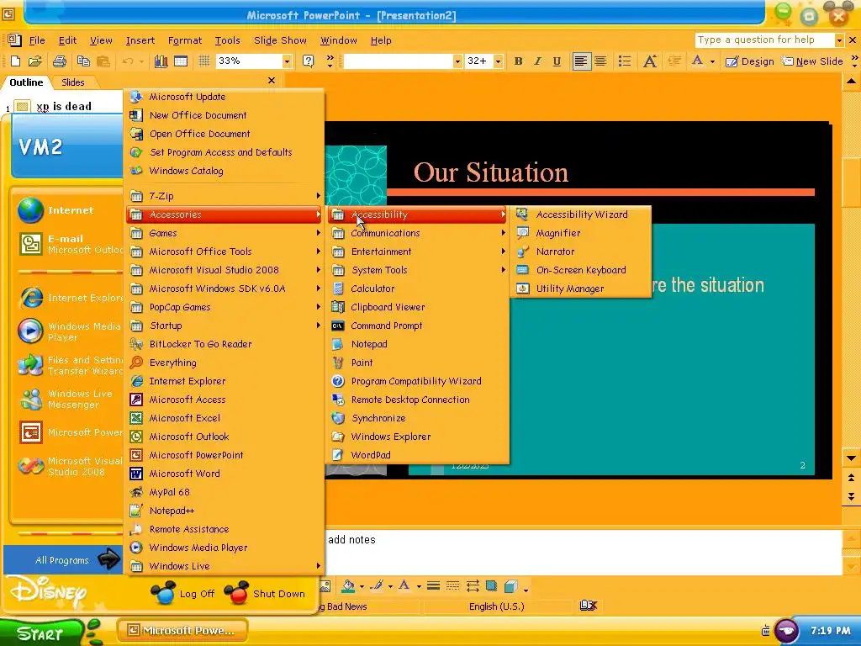861x646 pixels.
Task: Launch Microsoft Excel from programs list
Action: click(224, 418)
